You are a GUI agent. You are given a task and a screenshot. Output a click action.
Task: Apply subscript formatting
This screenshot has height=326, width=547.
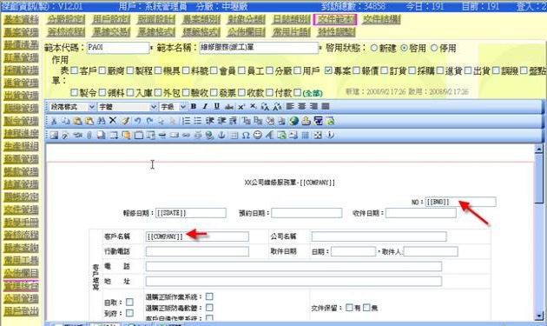click(253, 106)
